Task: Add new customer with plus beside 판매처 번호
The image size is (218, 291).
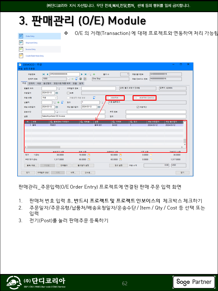Action: tap(72, 79)
